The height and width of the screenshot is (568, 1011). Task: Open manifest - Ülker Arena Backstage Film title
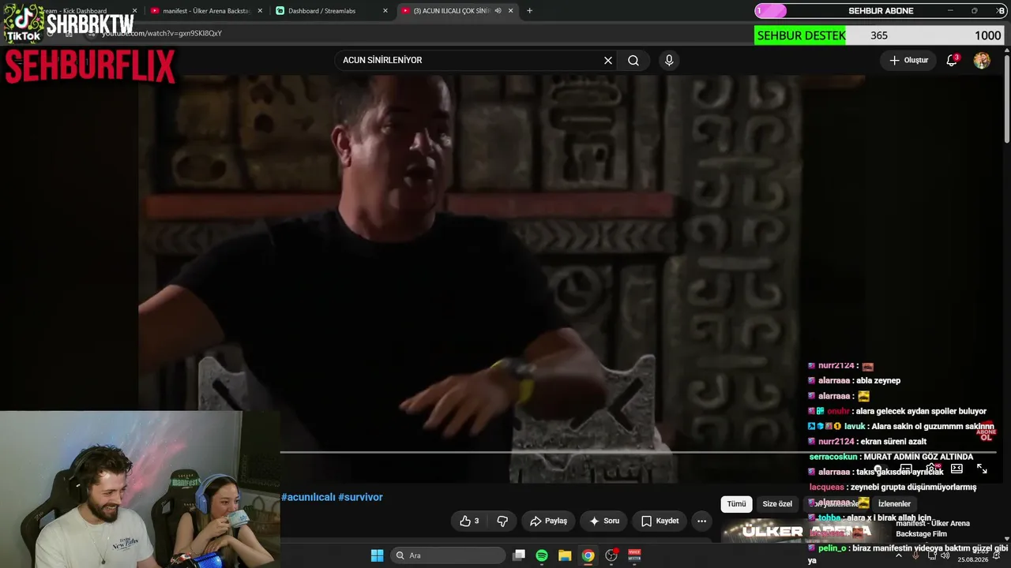click(933, 529)
